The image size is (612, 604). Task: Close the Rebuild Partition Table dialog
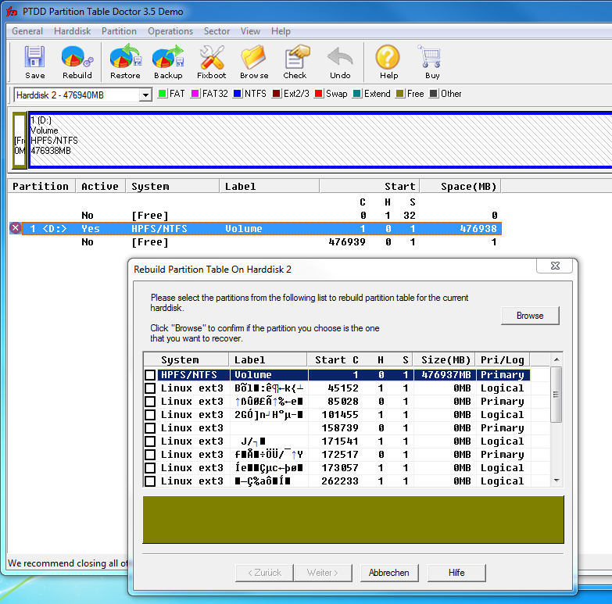pyautogui.click(x=555, y=266)
